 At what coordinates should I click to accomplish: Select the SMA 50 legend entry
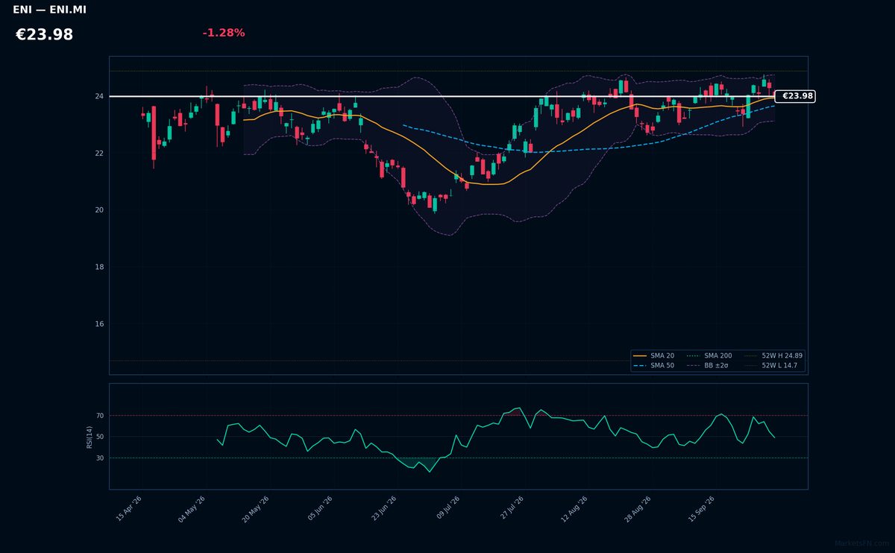point(654,366)
